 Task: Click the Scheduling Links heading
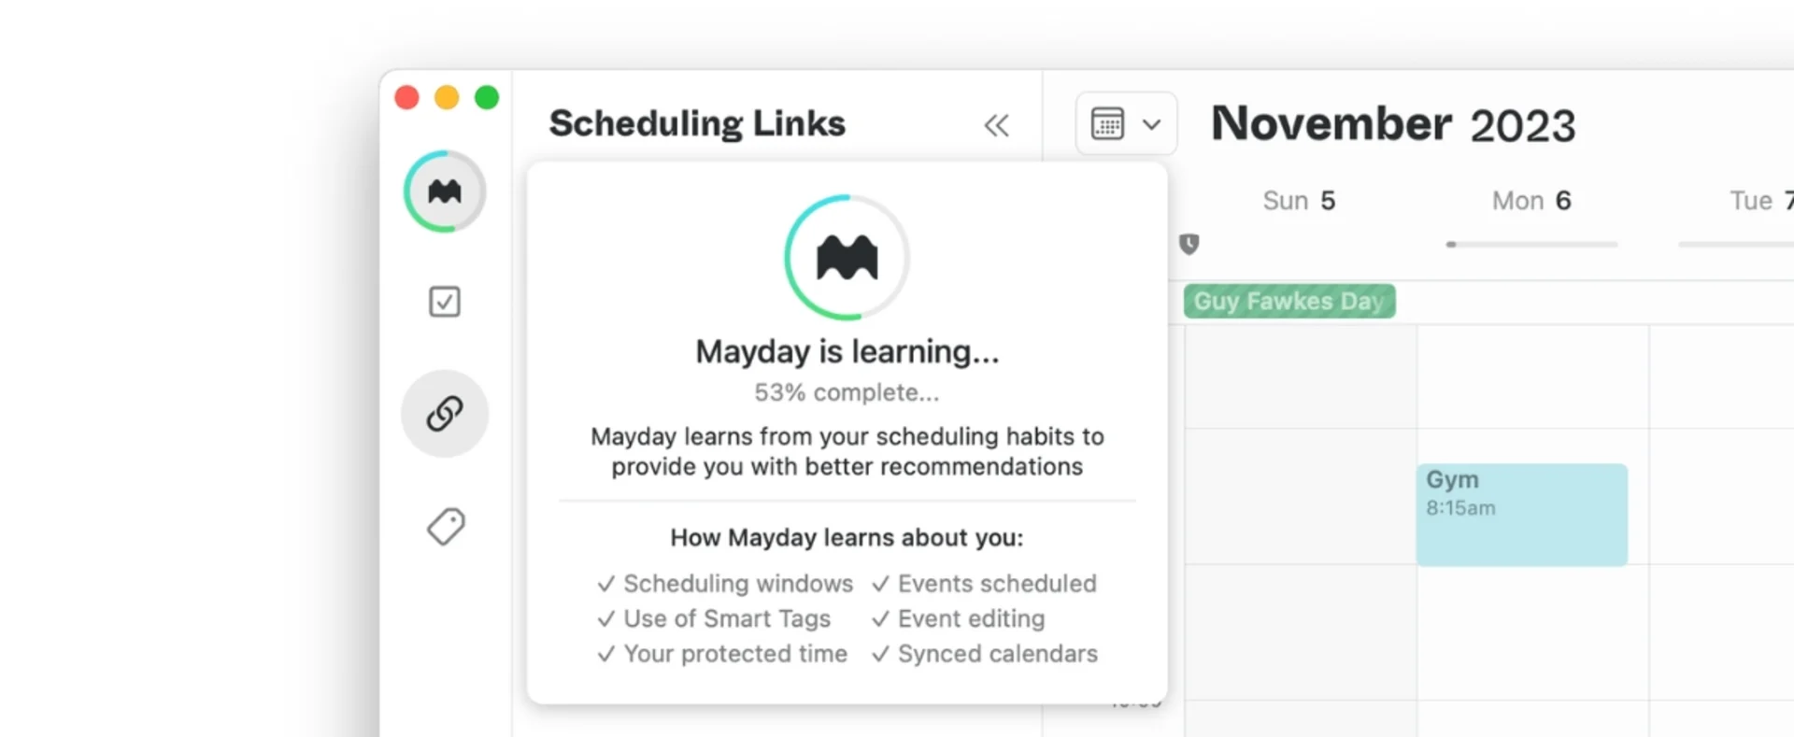coord(698,122)
